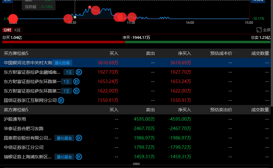Click leftmost red circle marker on chart
Screen dimensions: 273x168
coord(13,19)
